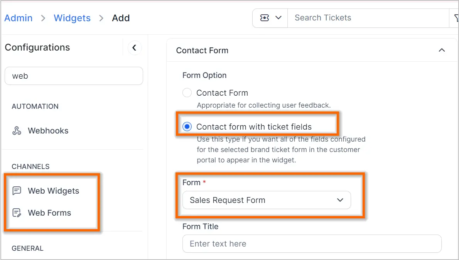Click the Search Tickets input box
Image resolution: width=459 pixels, height=260 pixels.
[x=368, y=18]
